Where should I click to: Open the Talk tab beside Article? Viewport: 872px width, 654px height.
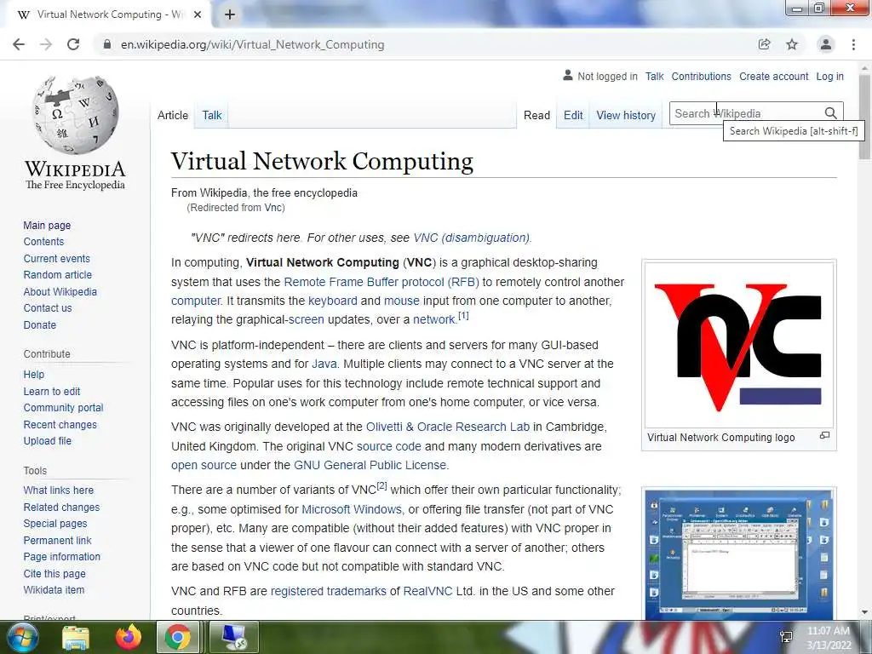tap(212, 115)
